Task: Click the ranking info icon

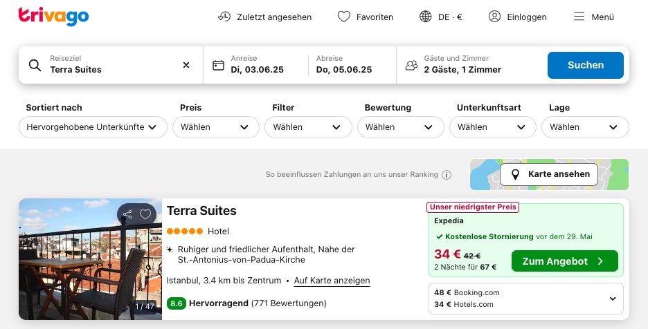Action: tap(447, 175)
